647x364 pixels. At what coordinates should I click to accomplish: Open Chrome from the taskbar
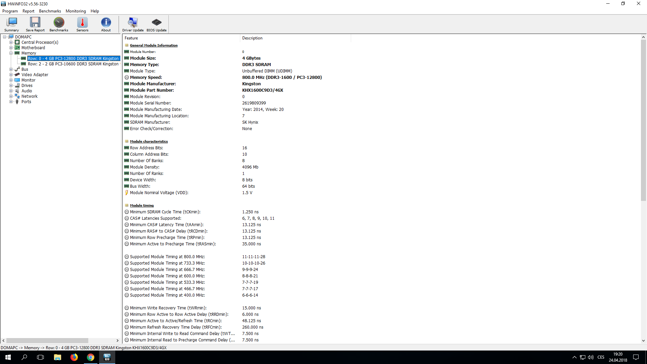(91, 357)
